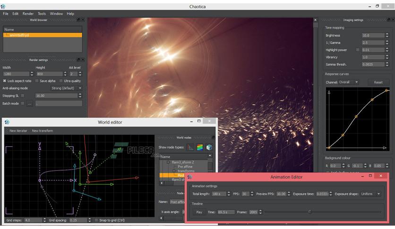The image size is (395, 229).
Task: Toggle the colour palette node types icon
Action: click(200, 147)
